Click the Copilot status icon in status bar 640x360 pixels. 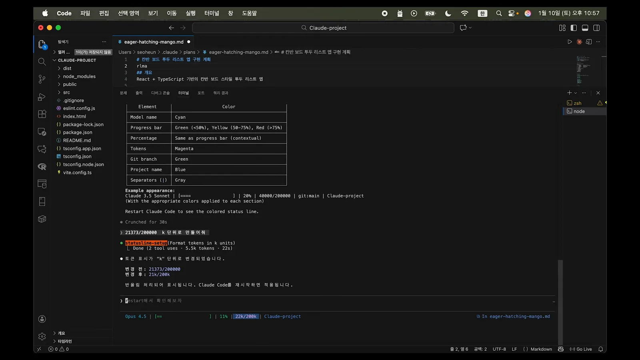click(561, 349)
